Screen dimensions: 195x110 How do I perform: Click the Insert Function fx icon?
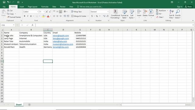[x=32, y=25]
